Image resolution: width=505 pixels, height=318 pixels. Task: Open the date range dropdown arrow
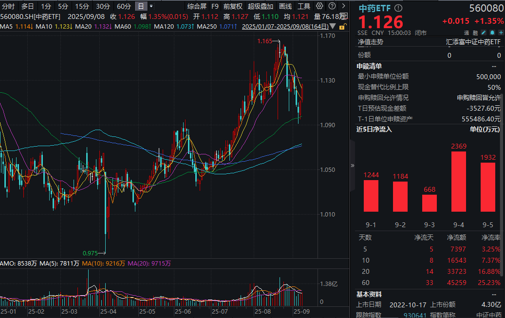pyautogui.click(x=333, y=27)
